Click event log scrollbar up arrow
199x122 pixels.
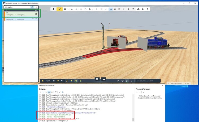133,95
